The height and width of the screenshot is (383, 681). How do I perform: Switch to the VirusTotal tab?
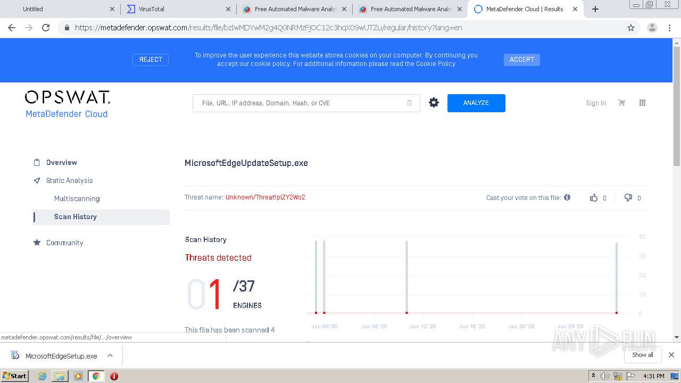179,9
